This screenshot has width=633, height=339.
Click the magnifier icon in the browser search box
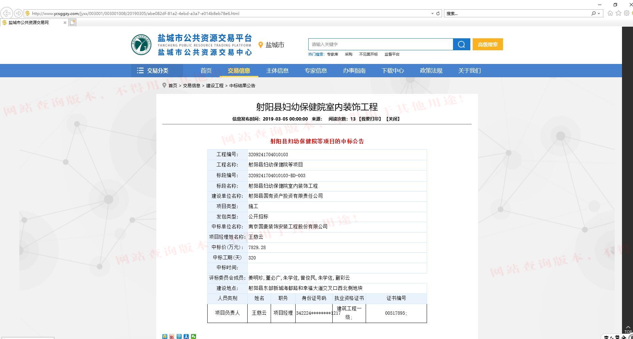pos(593,14)
